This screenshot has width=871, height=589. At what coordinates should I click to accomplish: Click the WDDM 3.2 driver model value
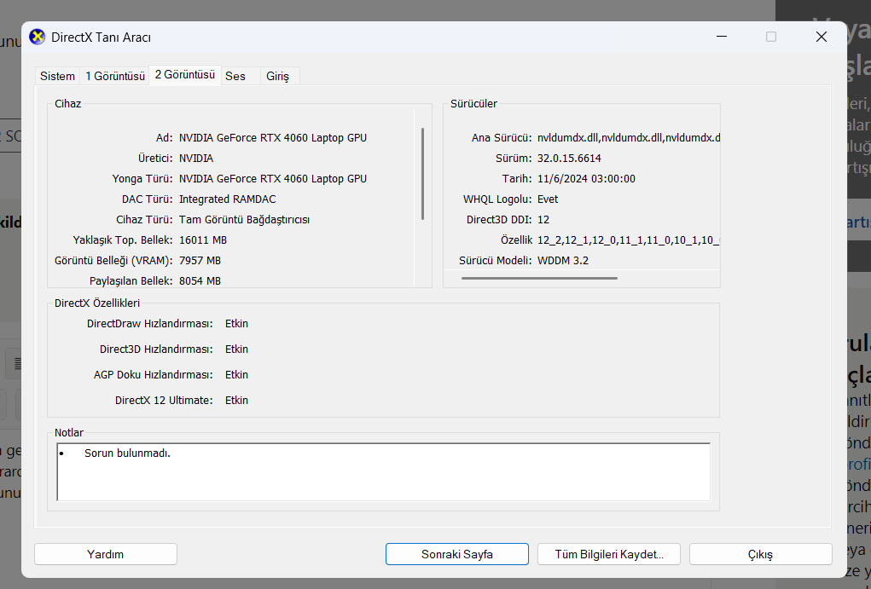tap(563, 261)
